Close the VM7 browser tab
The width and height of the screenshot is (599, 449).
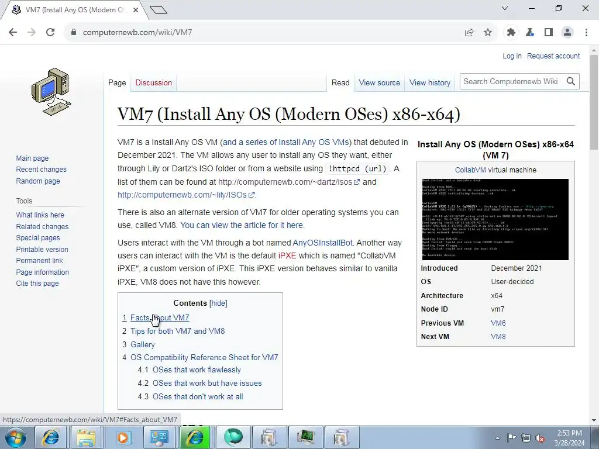136,10
